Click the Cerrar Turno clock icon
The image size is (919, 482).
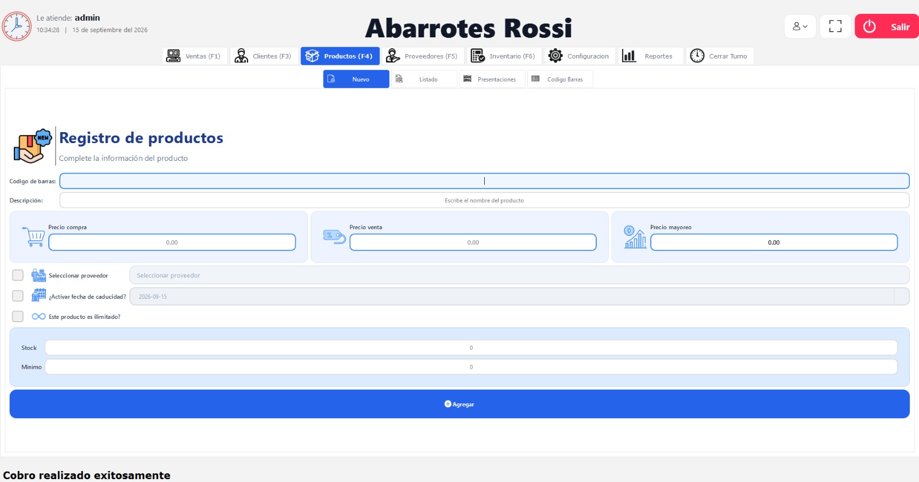coord(697,56)
